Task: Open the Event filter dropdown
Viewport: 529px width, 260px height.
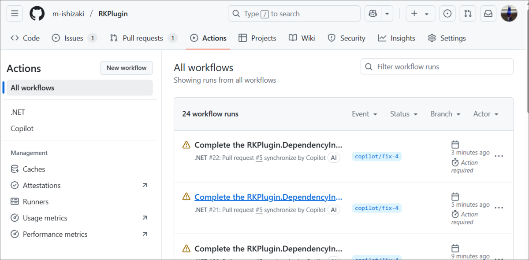Action: pyautogui.click(x=365, y=114)
